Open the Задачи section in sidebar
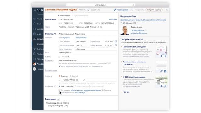The height and width of the screenshot is (113, 201). pos(40,24)
